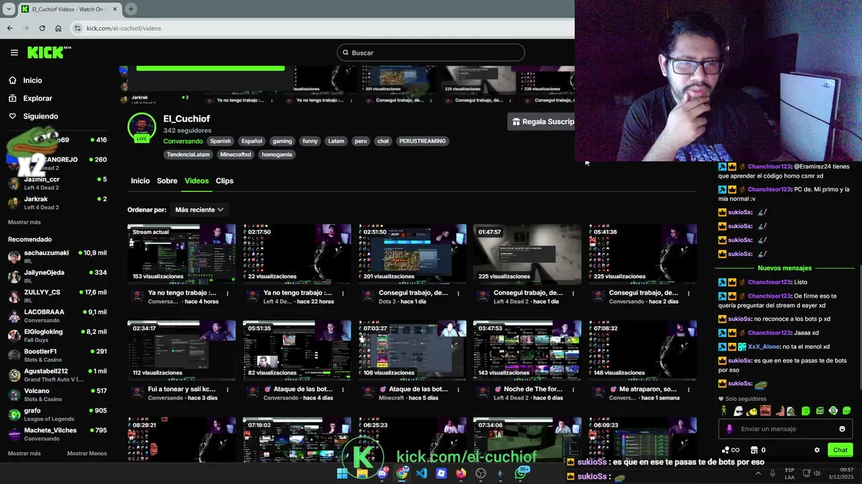Click Mostrar más under the followed channels
The image size is (862, 484).
coord(24,222)
